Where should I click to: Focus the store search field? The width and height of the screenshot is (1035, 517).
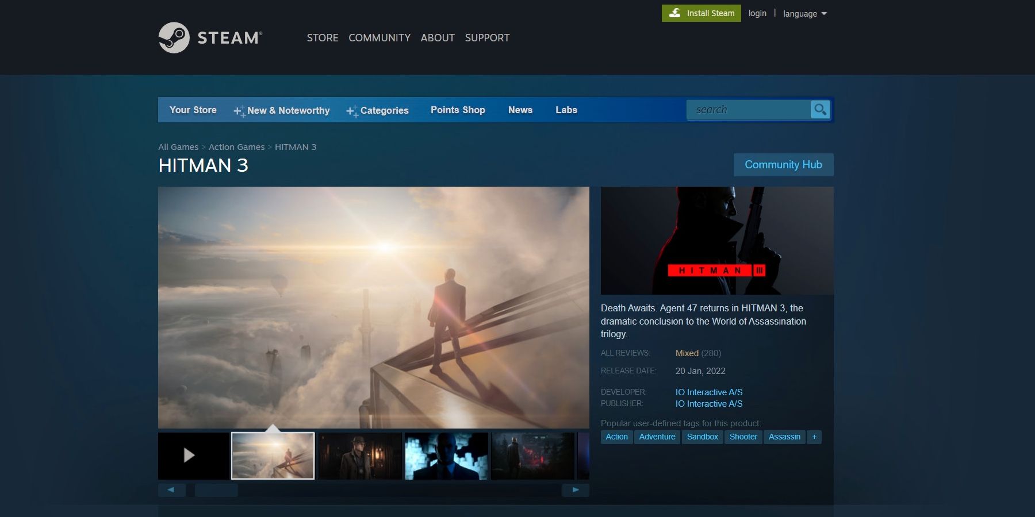[x=749, y=110]
